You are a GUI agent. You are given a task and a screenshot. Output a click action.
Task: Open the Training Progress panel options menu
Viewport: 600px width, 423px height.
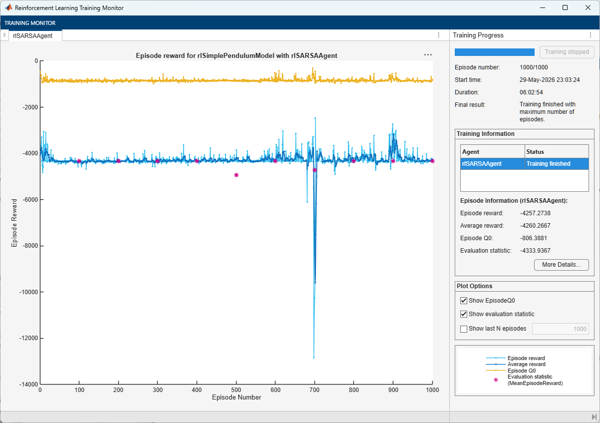[591, 35]
